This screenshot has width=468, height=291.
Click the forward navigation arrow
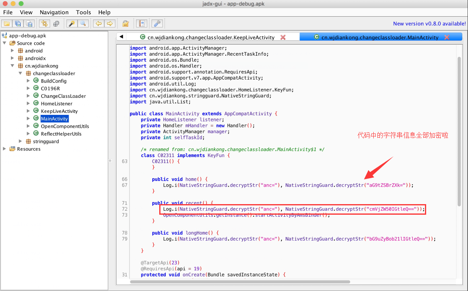click(x=110, y=24)
